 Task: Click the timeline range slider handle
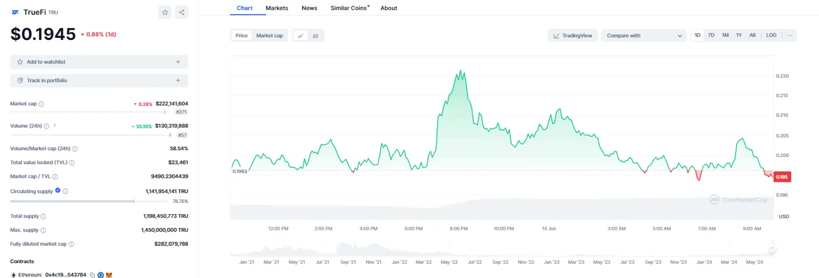coord(772,248)
